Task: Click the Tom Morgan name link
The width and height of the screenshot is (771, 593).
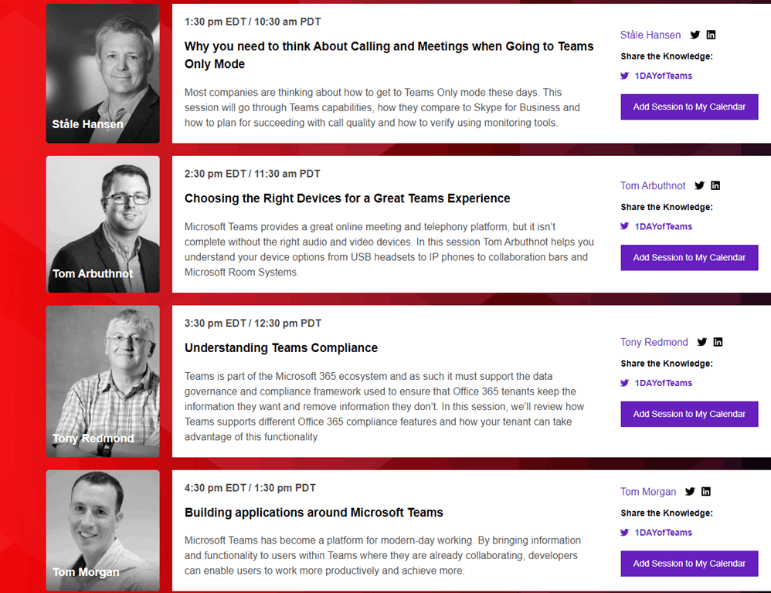Action: (648, 491)
